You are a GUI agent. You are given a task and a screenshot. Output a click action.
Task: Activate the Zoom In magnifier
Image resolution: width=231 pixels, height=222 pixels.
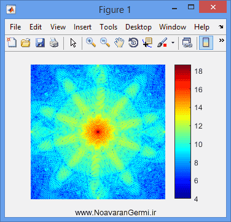coord(91,42)
